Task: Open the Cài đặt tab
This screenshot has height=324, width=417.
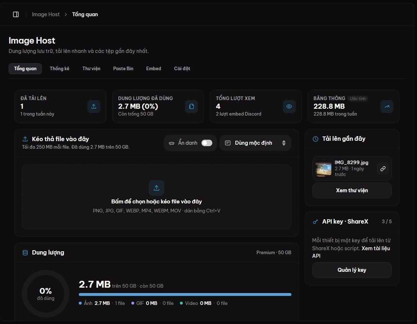Action: pyautogui.click(x=182, y=69)
